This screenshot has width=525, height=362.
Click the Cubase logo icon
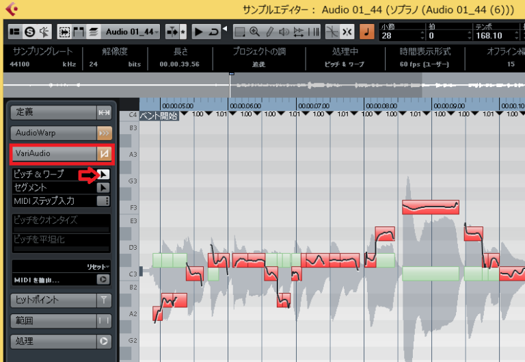pos(12,9)
